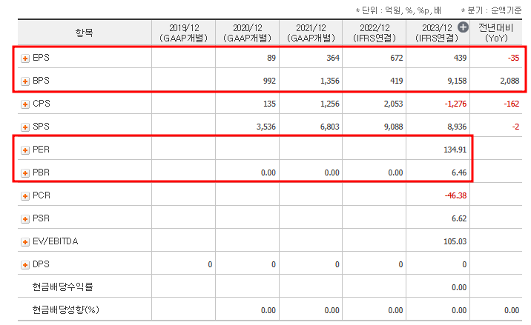Click the PSR label
The height and width of the screenshot is (325, 531).
[41, 218]
